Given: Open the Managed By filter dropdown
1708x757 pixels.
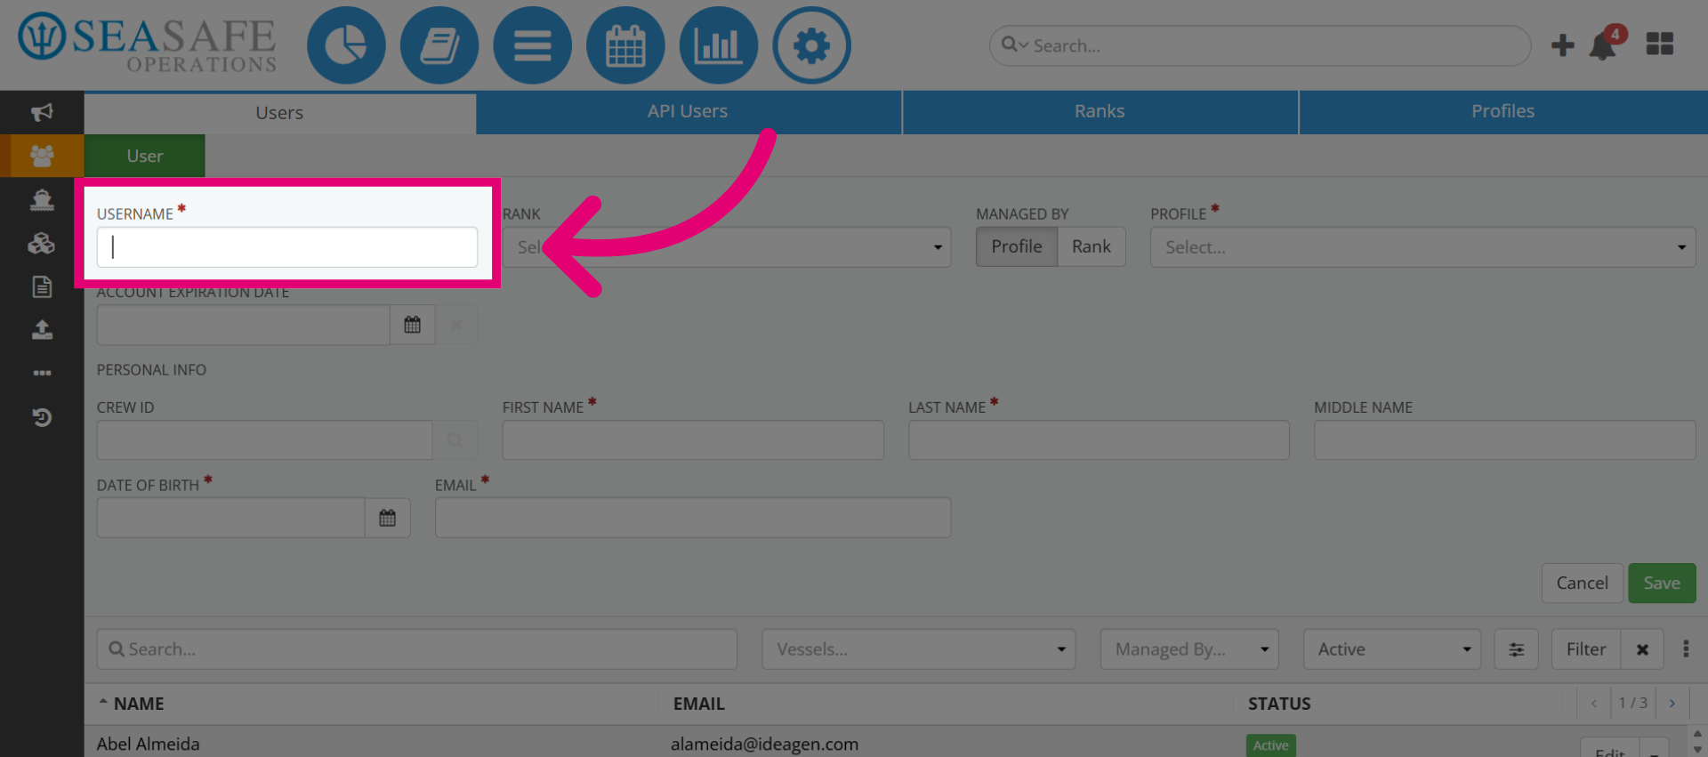Looking at the screenshot, I should (x=1189, y=649).
